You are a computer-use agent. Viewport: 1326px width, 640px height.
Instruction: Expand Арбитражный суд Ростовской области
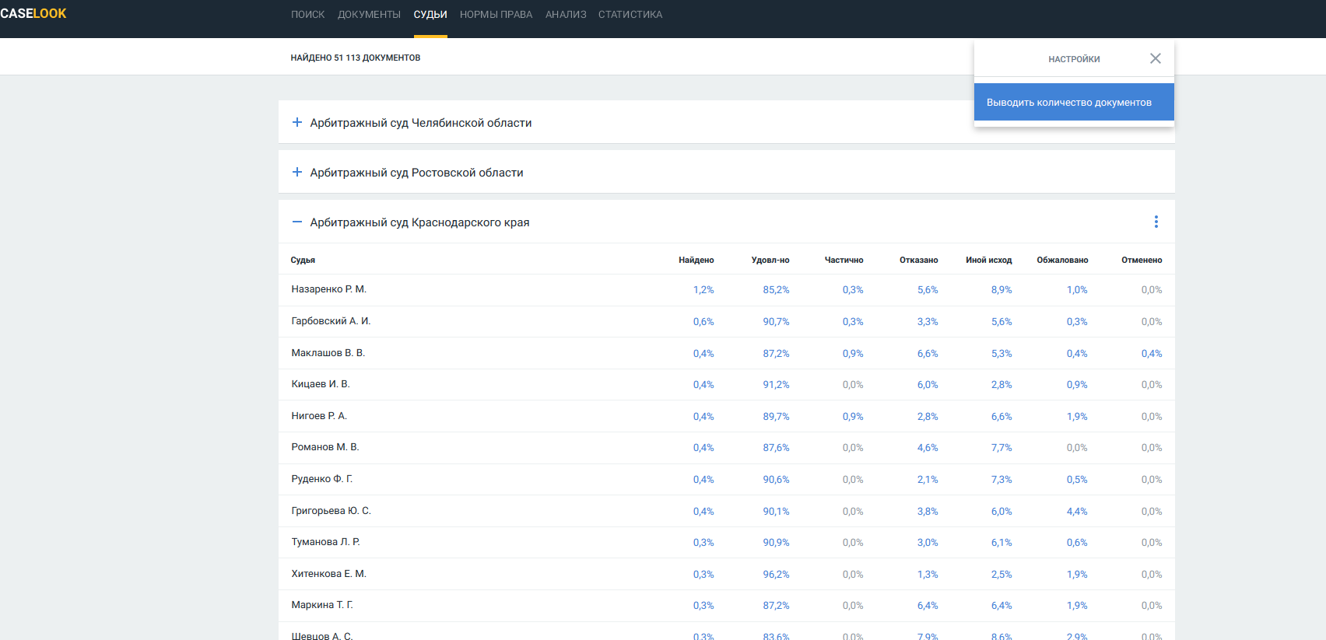click(296, 173)
